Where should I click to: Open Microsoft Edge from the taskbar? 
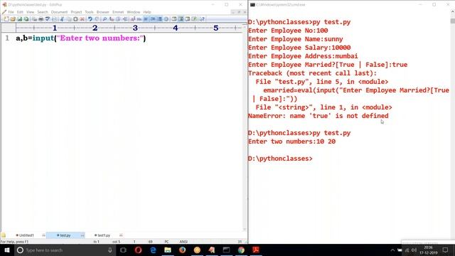(x=153, y=250)
